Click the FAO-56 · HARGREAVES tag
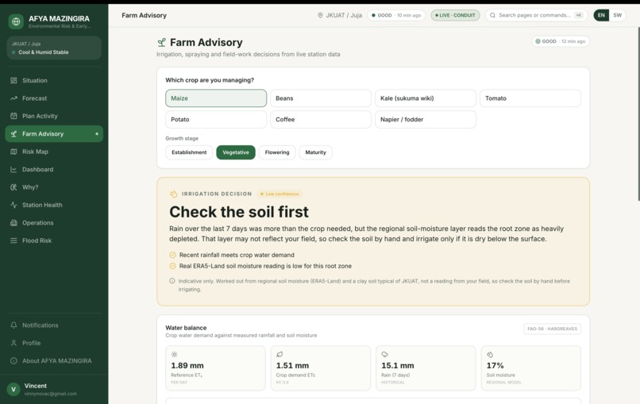The width and height of the screenshot is (640, 404). click(x=552, y=329)
